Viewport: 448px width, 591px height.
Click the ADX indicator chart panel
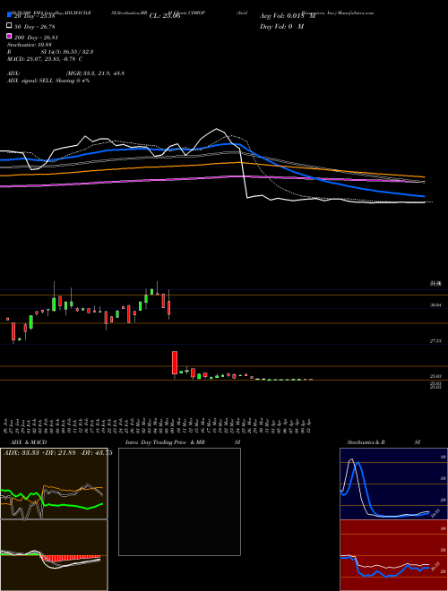[54, 484]
